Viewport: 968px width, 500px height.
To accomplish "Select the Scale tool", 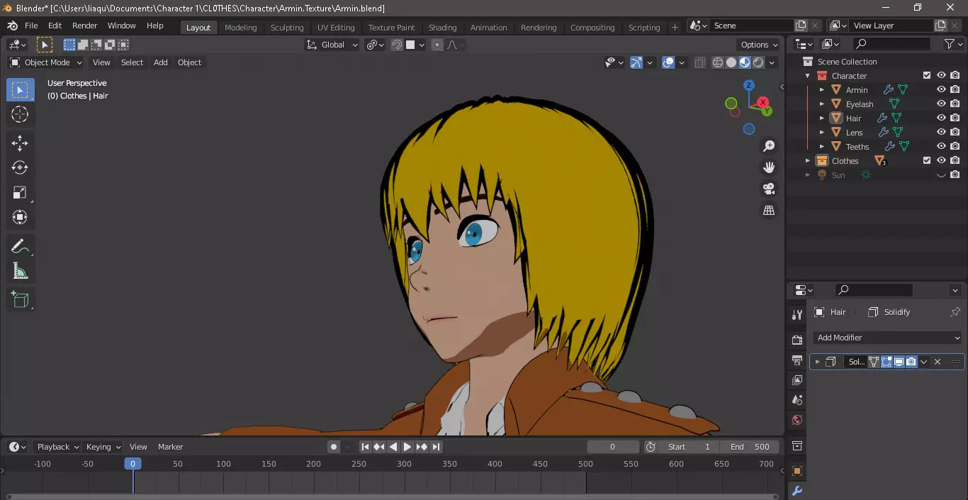I will (x=20, y=192).
